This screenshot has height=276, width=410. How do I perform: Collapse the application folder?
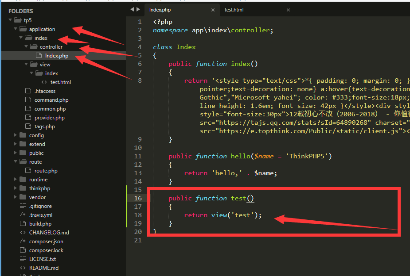pyautogui.click(x=16, y=29)
